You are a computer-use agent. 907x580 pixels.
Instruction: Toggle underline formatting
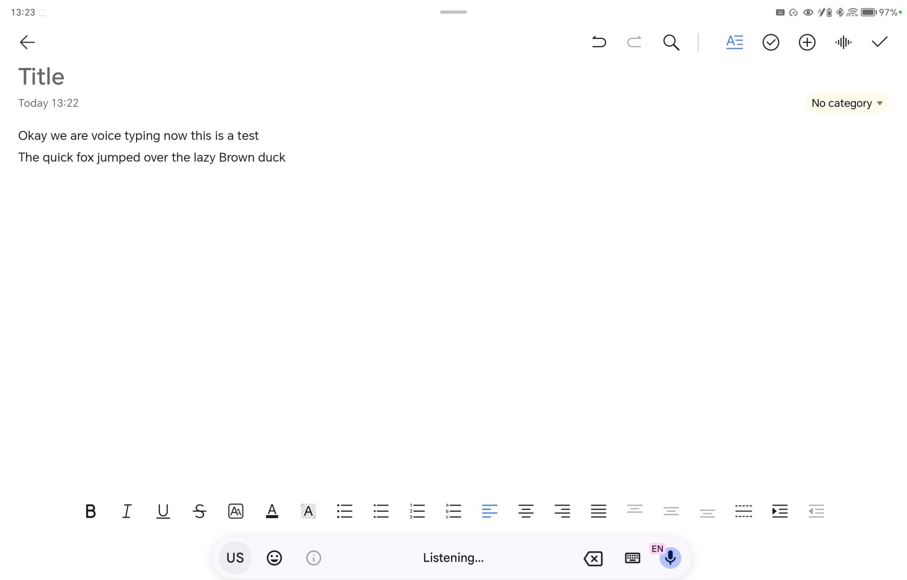point(163,511)
